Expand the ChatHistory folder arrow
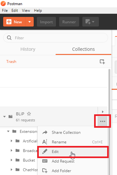 point(11,170)
